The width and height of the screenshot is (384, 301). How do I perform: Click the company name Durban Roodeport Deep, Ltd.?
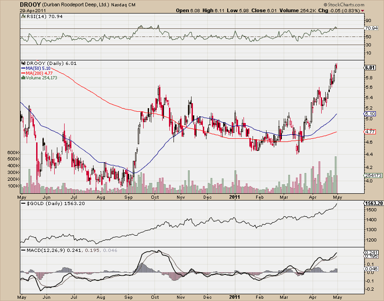[76, 5]
